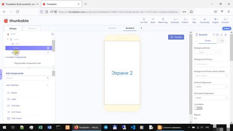
Task: Collapse the Invisible Components section
Action: click(x=5, y=57)
